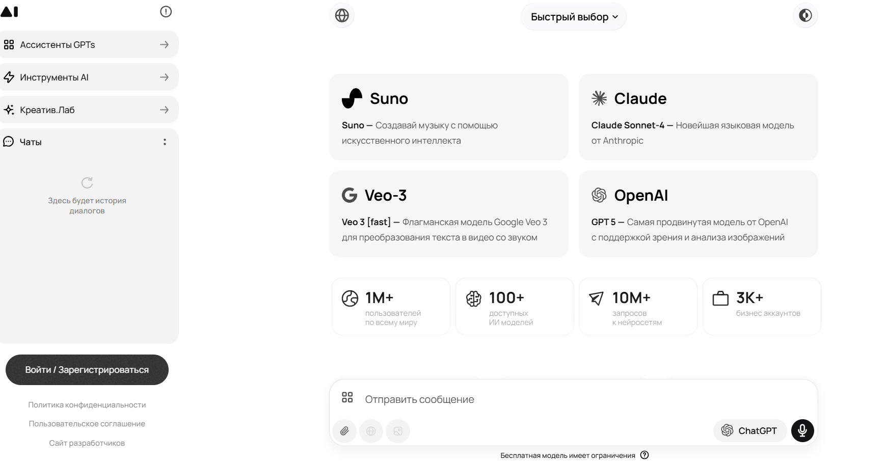Toggle image generation icon in message box
This screenshot has width=886, height=462.
(x=398, y=431)
